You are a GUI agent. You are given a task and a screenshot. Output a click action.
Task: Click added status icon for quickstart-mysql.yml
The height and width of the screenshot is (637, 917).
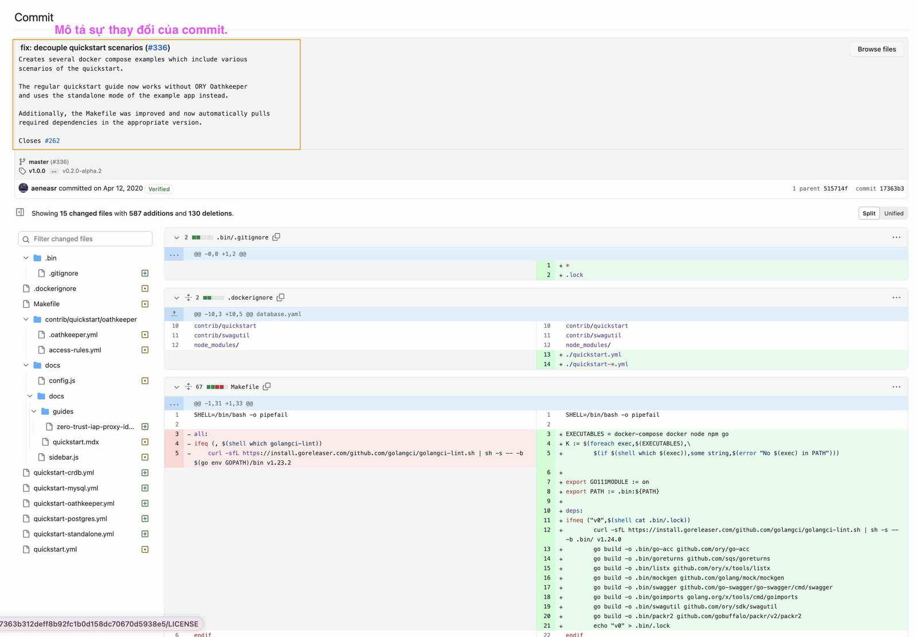click(x=145, y=488)
